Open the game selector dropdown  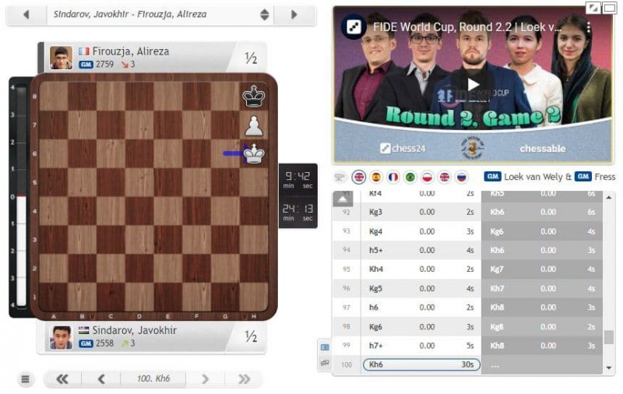(264, 15)
